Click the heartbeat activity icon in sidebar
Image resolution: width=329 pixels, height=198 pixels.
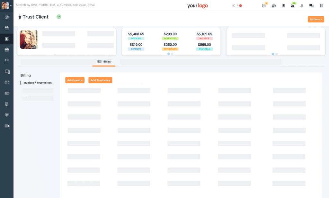pos(7,115)
